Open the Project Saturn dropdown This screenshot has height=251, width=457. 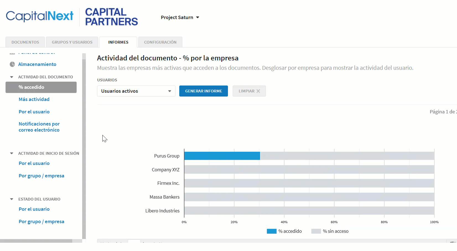(180, 17)
